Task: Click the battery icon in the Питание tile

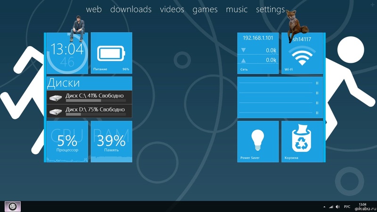Action: coord(112,54)
